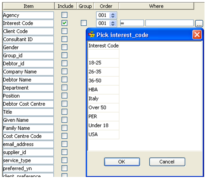
Task: Select the email_address item field
Action: 28,144
